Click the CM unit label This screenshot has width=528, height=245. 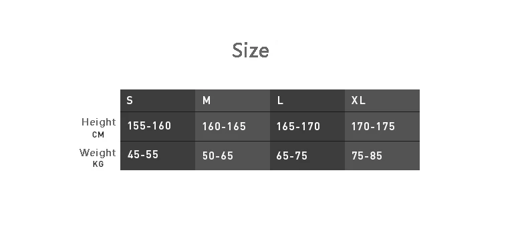coord(98,135)
